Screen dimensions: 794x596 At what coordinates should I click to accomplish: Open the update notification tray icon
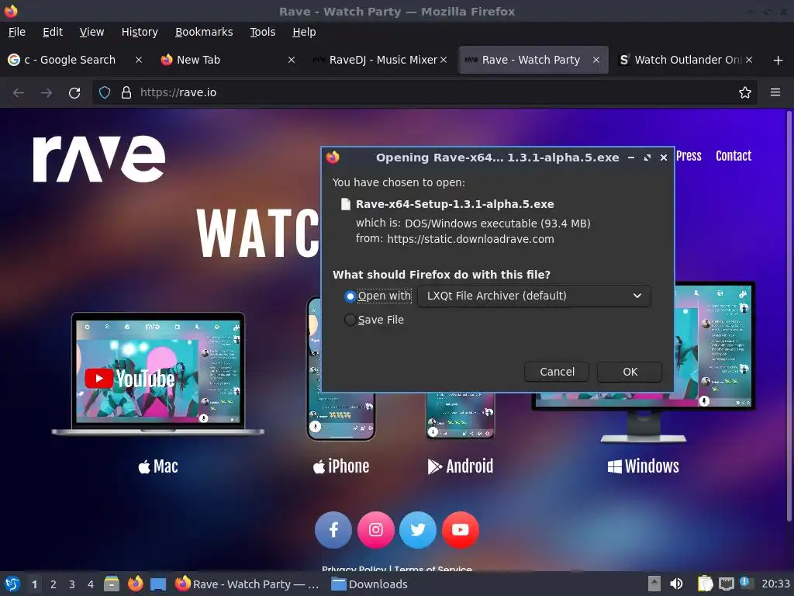click(746, 583)
